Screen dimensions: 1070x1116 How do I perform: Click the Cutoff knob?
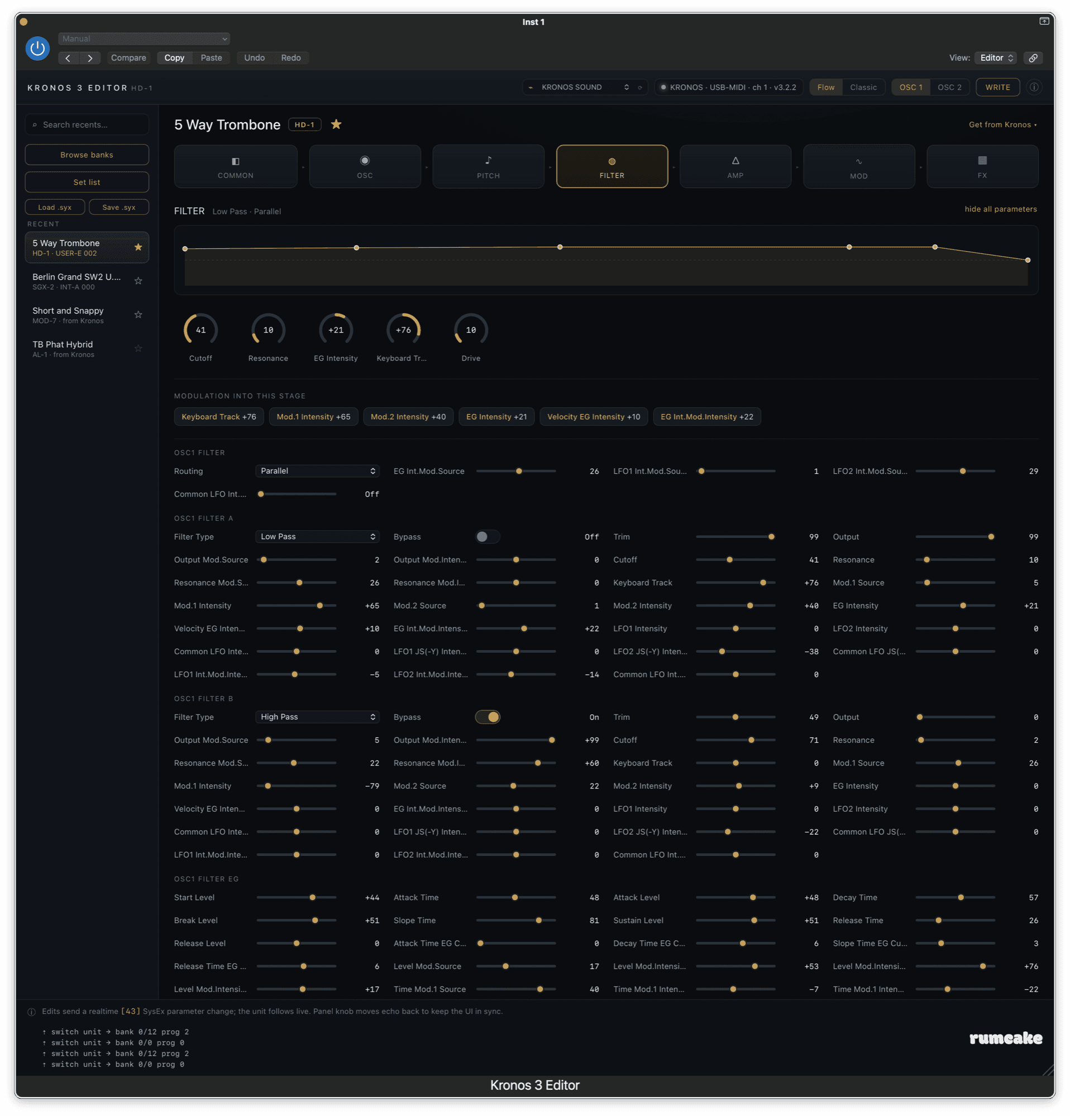(x=200, y=330)
